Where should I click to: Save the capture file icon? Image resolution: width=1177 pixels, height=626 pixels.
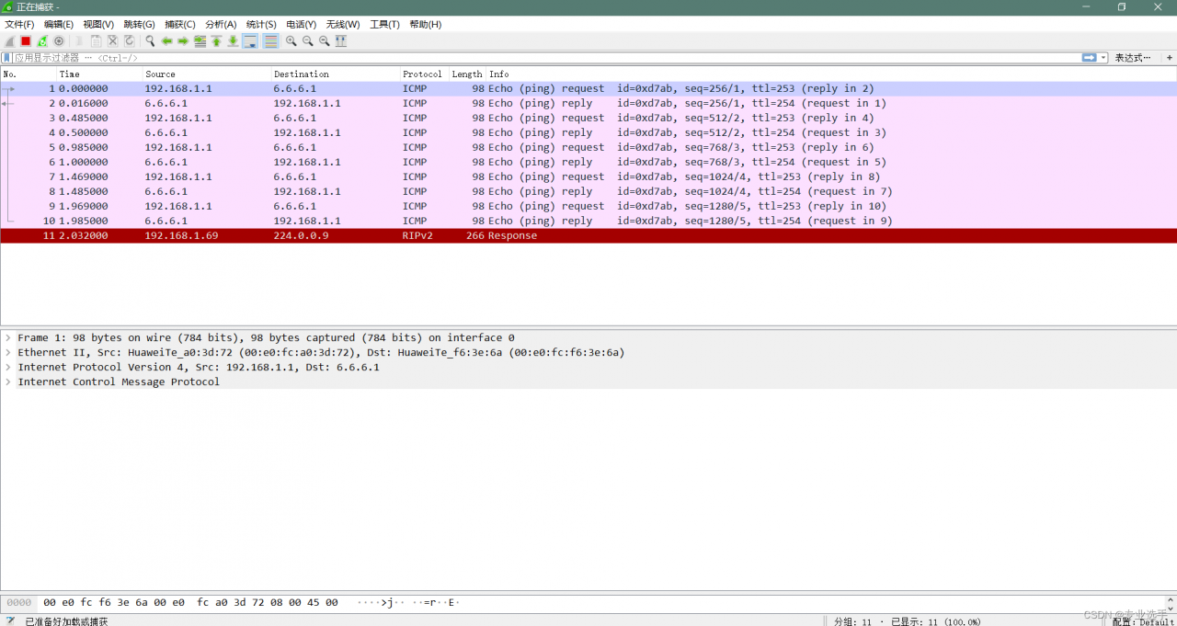coord(96,41)
